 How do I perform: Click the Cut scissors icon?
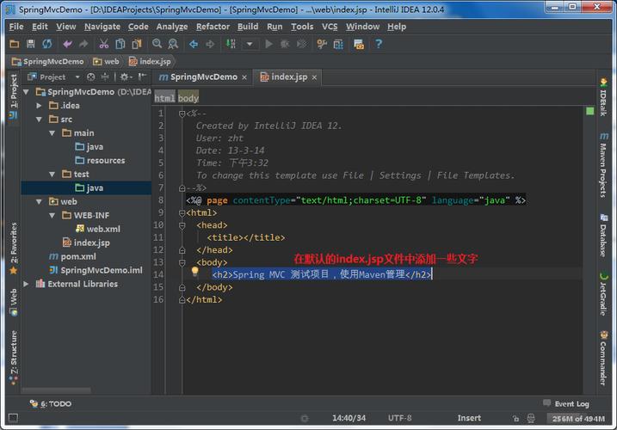[104, 44]
